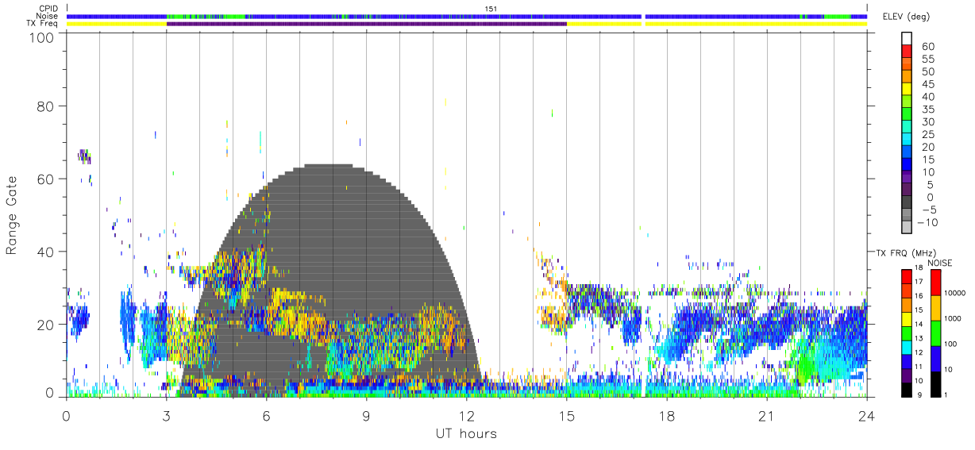Click the yellow 1000–10000 swatch in NOISE colorbar

point(935,306)
